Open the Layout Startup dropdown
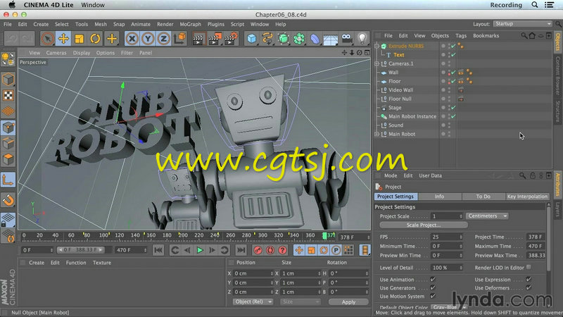This screenshot has height=317, width=563. 522,24
